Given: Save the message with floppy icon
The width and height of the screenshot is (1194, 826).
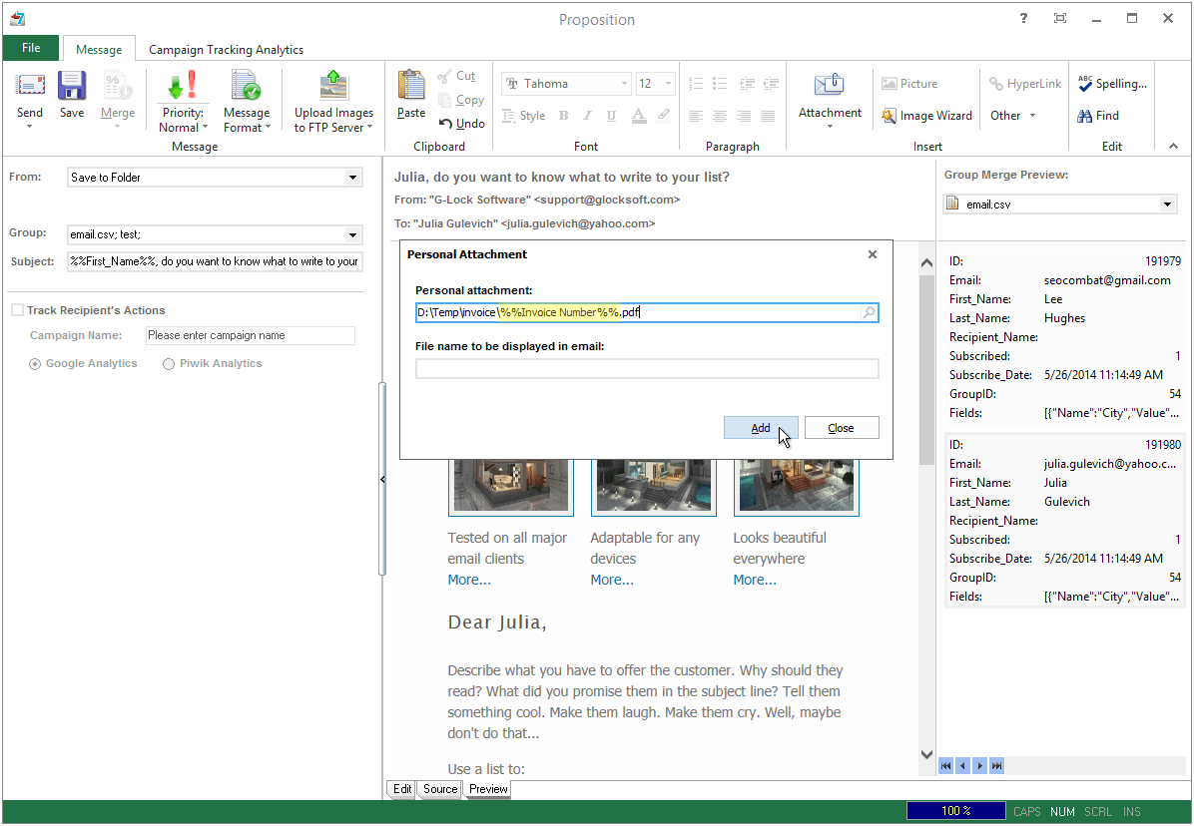Looking at the screenshot, I should click(x=72, y=85).
